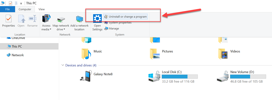Select Network in the navigation pane
Screen dimensions: 272x100
15,55
